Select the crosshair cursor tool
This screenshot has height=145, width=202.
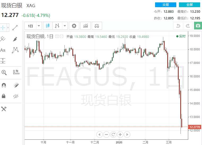click(x=3, y=28)
